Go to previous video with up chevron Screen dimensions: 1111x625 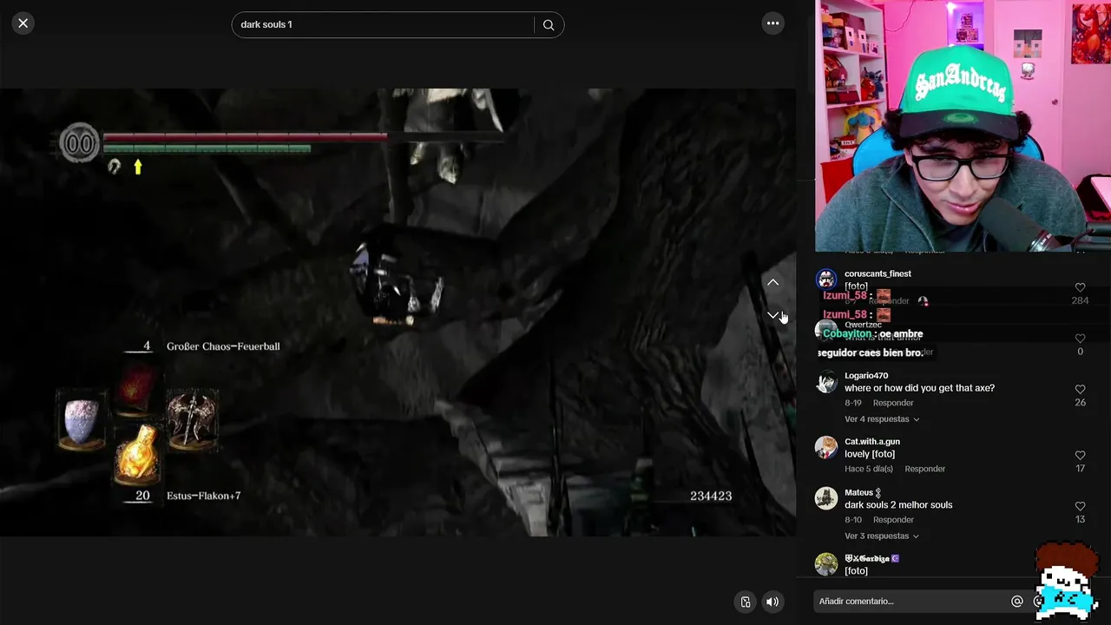(772, 282)
